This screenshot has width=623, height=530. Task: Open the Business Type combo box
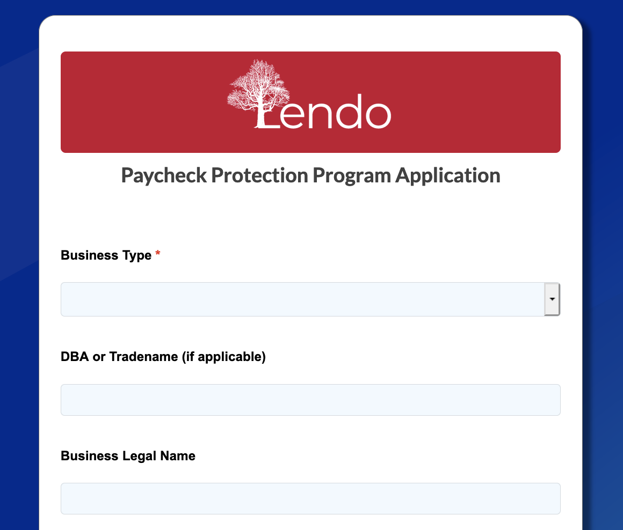pyautogui.click(x=310, y=299)
